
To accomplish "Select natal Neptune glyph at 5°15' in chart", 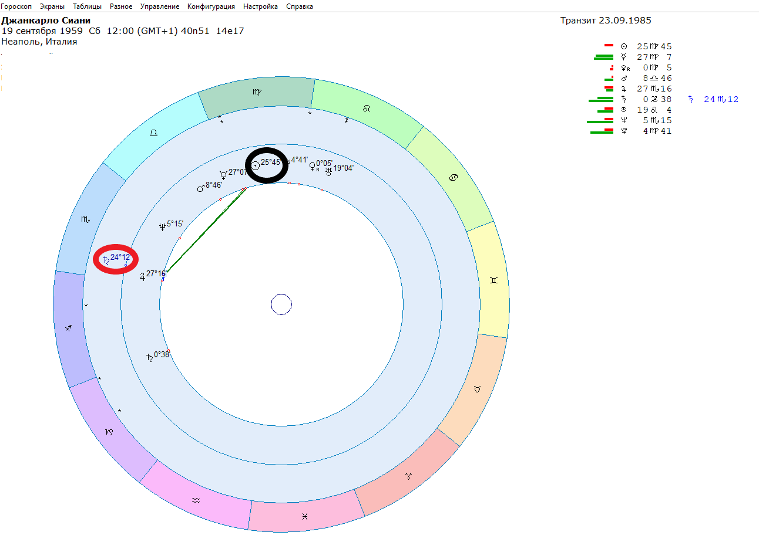I will [163, 227].
